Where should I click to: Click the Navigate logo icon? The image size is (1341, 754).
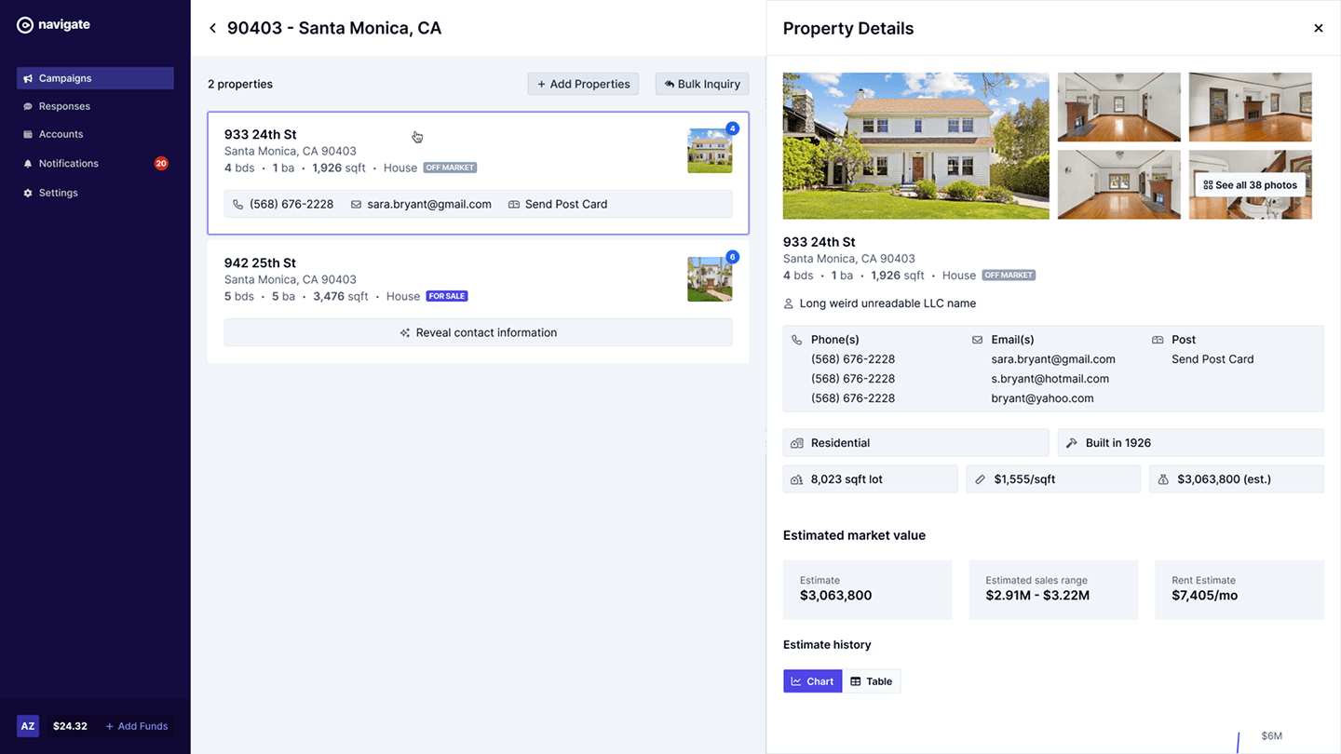(25, 25)
